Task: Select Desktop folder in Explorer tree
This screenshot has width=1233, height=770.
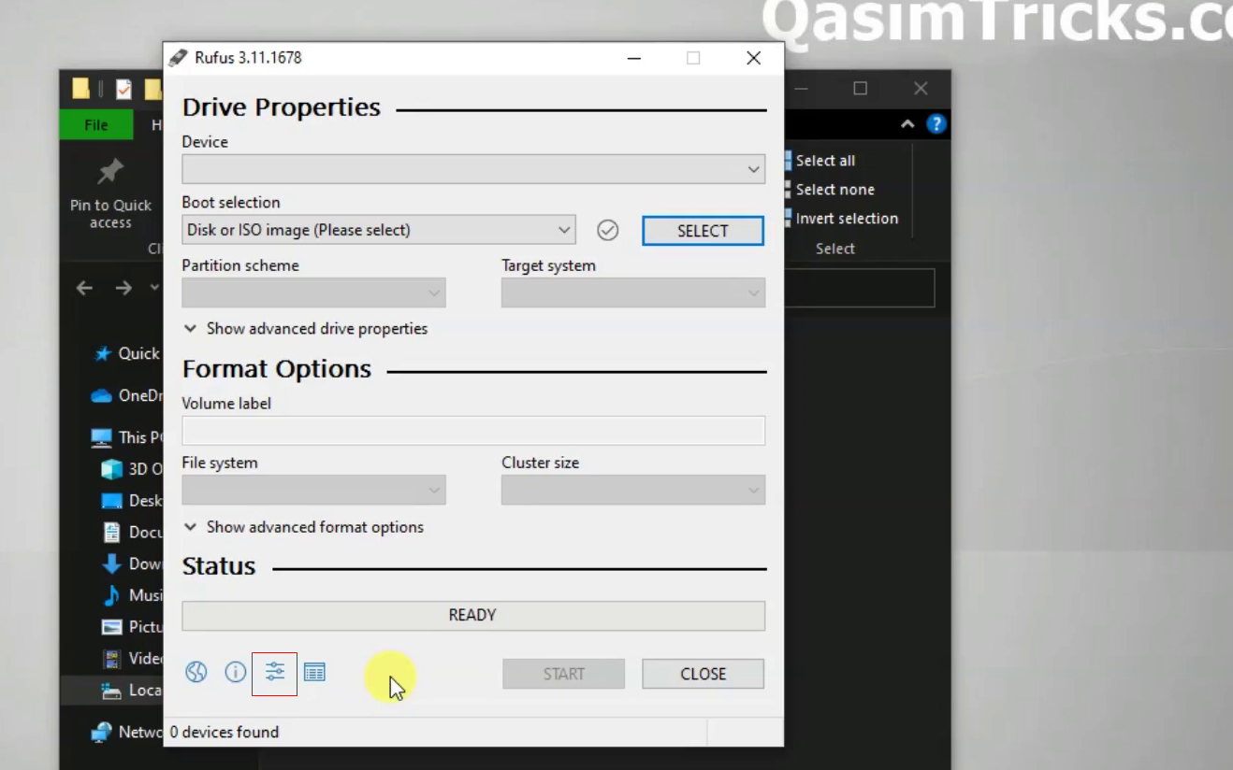Action: pyautogui.click(x=131, y=501)
